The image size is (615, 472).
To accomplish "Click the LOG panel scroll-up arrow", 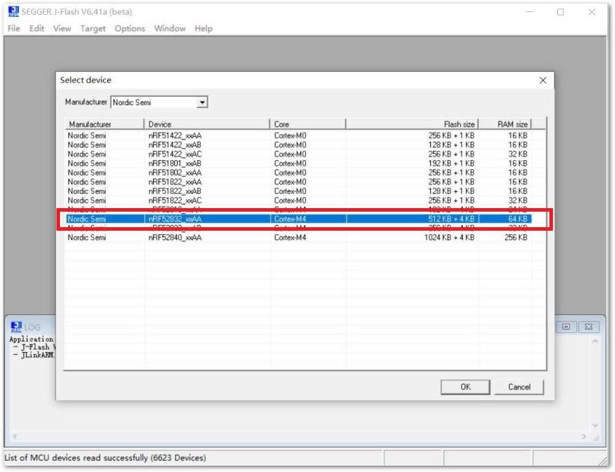I will tap(595, 341).
